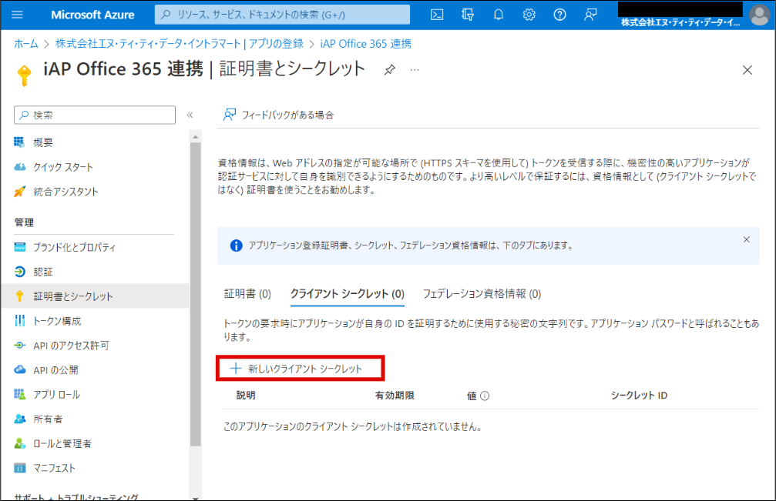Click the ホーム breadcrumb link
The height and width of the screenshot is (501, 776).
point(26,44)
